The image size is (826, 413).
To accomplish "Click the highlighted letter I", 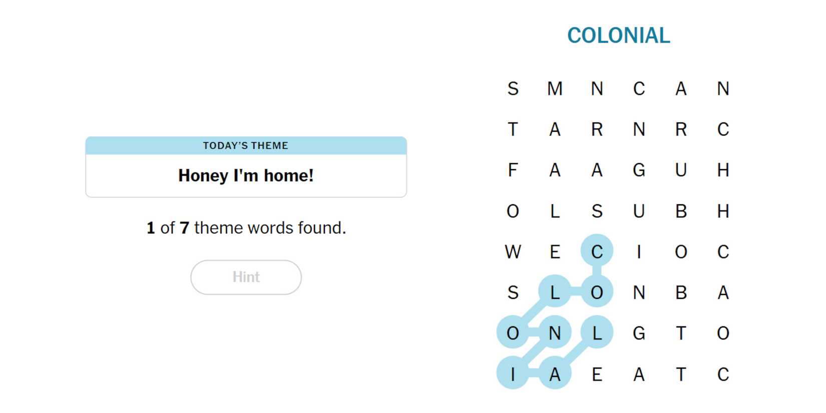I will (x=513, y=374).
